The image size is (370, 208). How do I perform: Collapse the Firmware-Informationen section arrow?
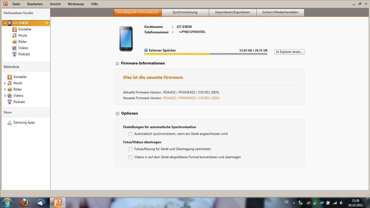coord(117,64)
